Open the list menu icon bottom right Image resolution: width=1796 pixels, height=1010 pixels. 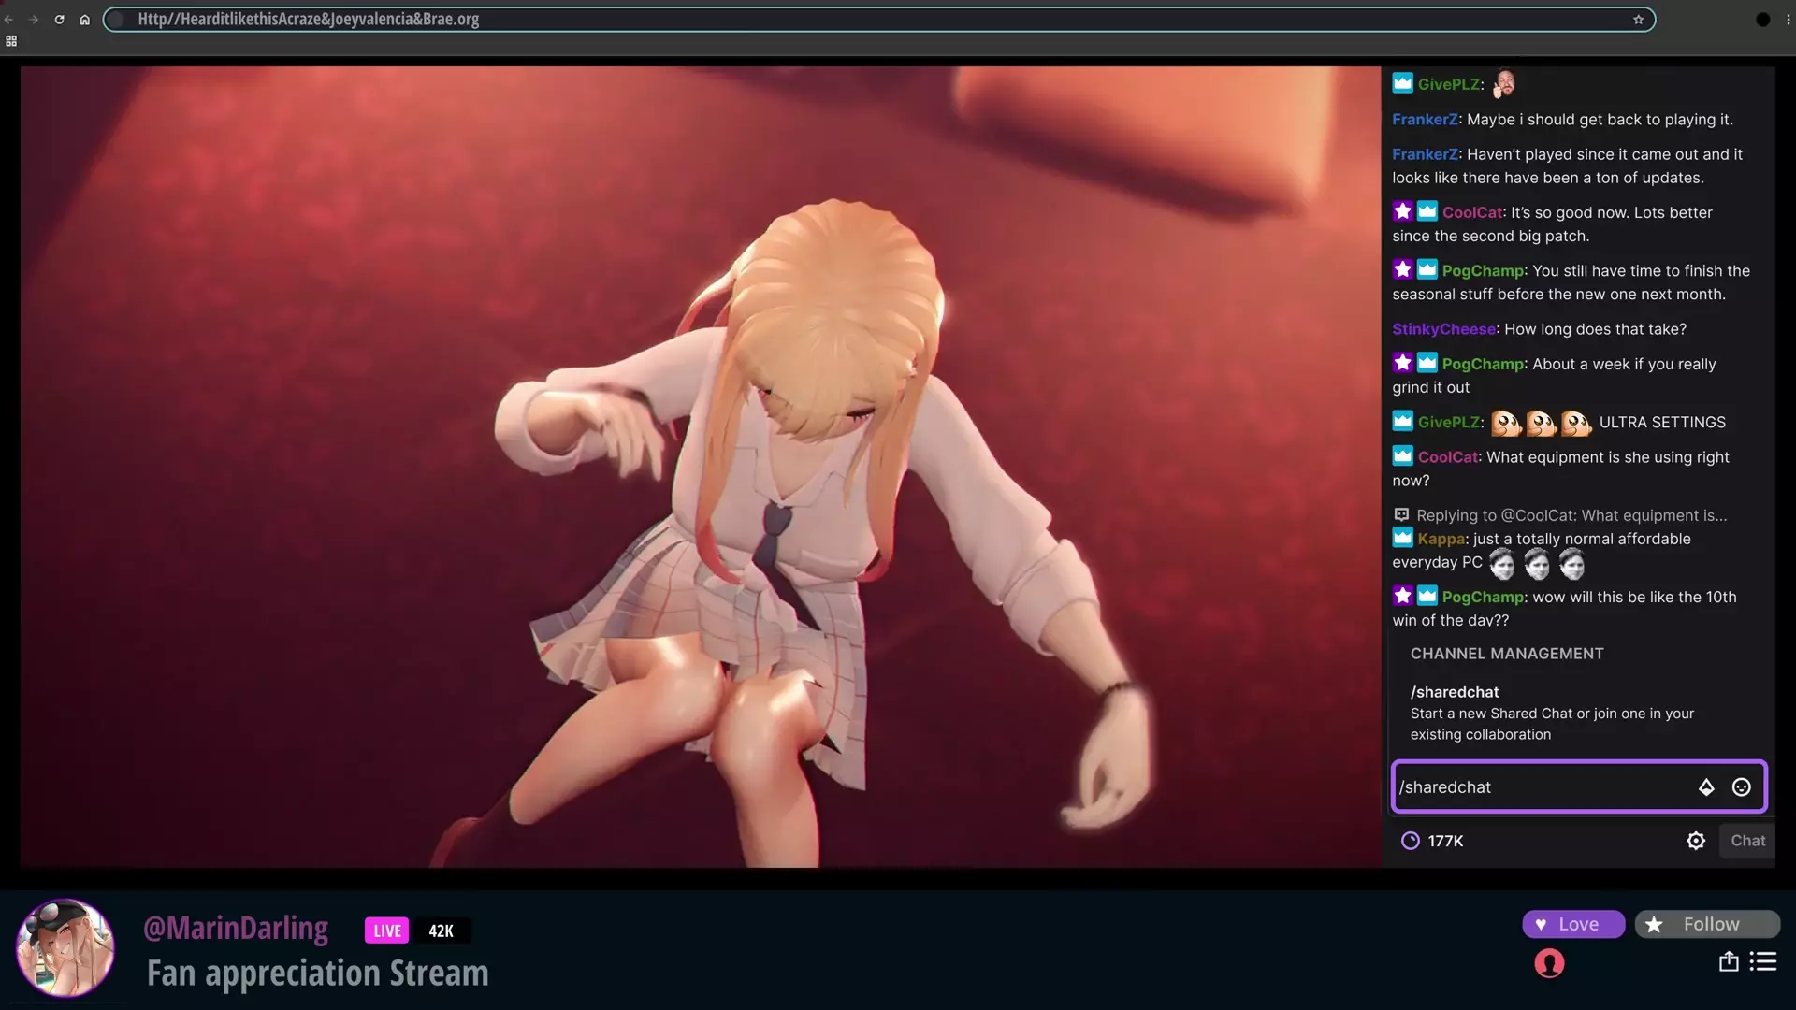pyautogui.click(x=1763, y=961)
